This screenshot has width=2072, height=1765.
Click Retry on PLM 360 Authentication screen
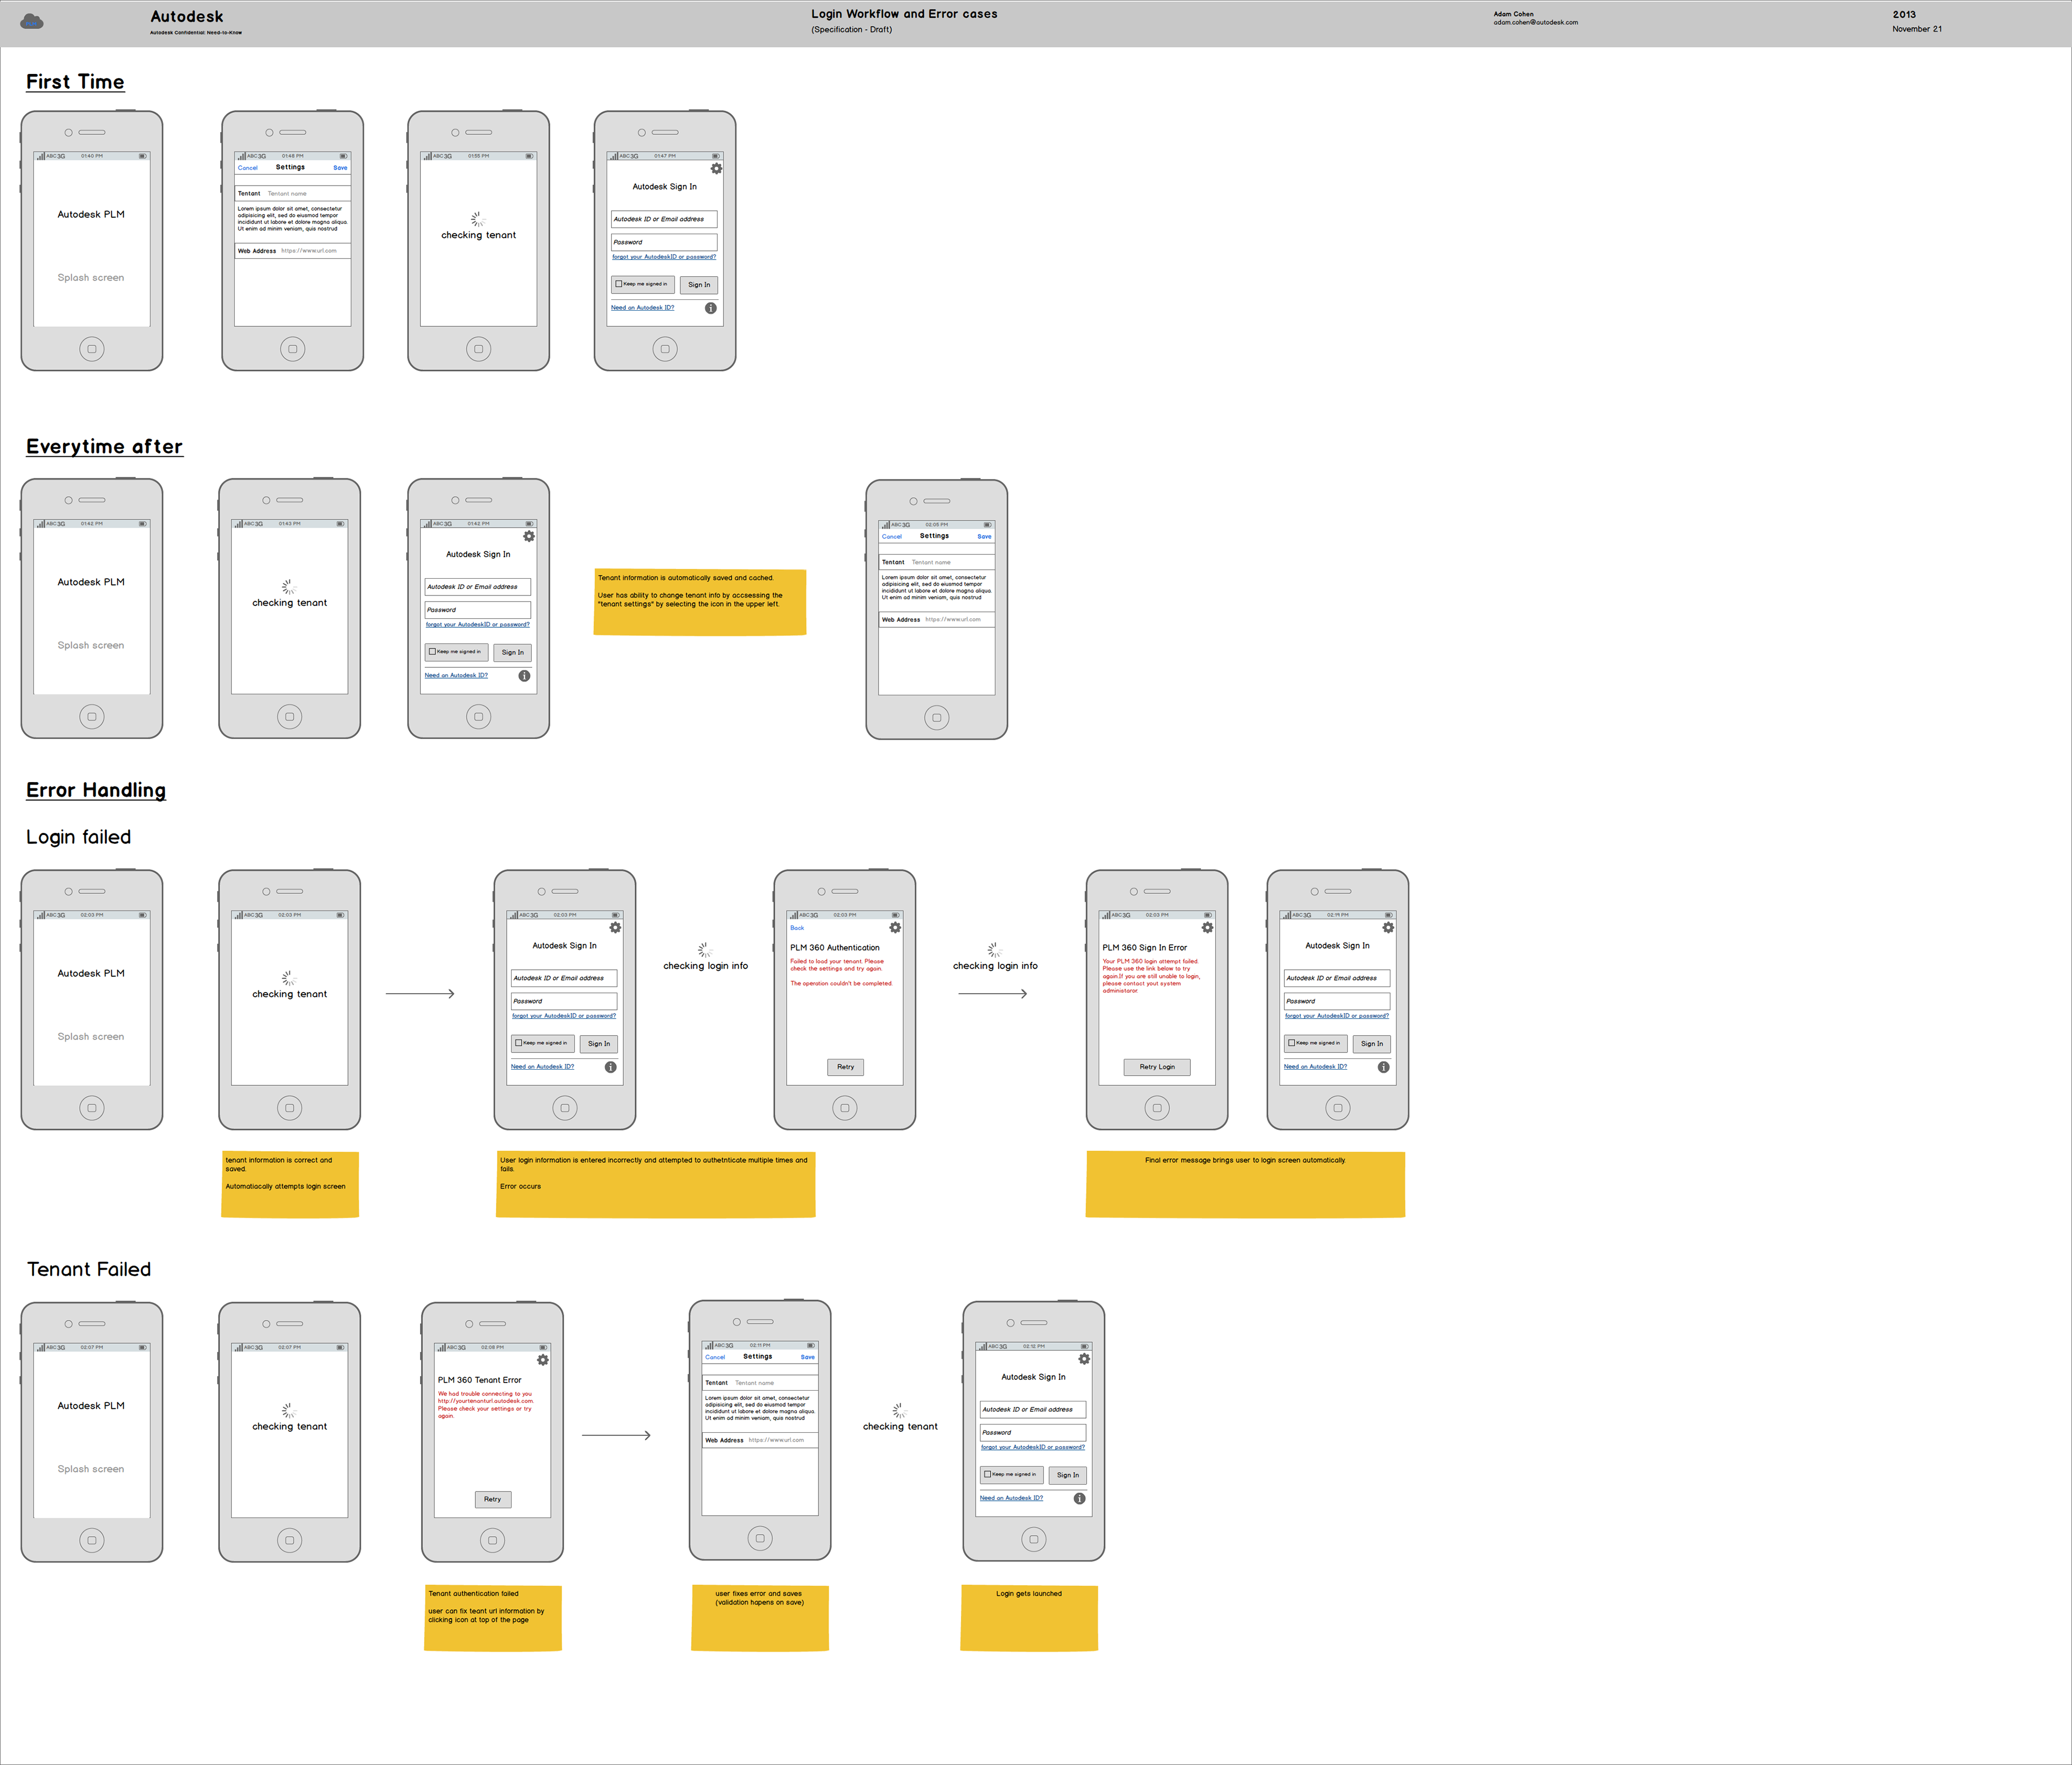(845, 1068)
